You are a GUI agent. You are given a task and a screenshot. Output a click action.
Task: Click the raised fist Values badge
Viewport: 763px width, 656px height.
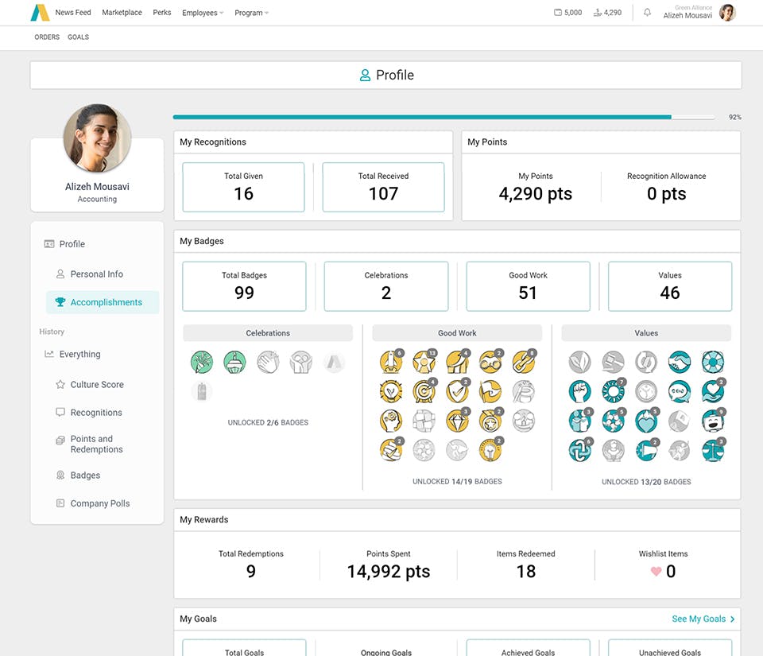coord(579,392)
